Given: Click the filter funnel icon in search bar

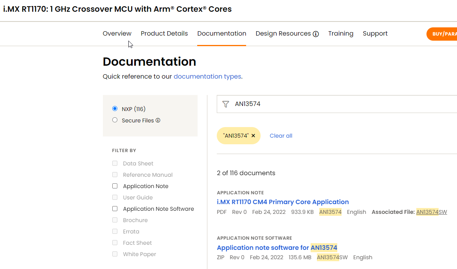Looking at the screenshot, I should (x=226, y=104).
